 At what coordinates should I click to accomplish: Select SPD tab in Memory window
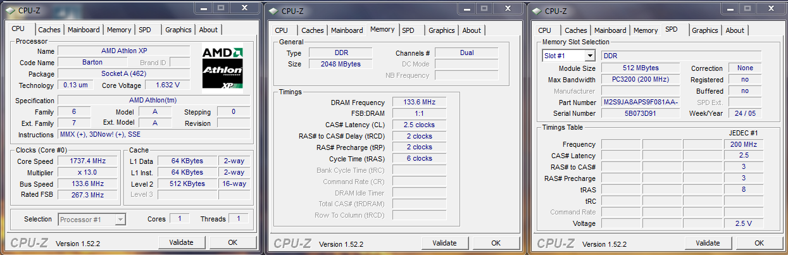click(x=408, y=30)
